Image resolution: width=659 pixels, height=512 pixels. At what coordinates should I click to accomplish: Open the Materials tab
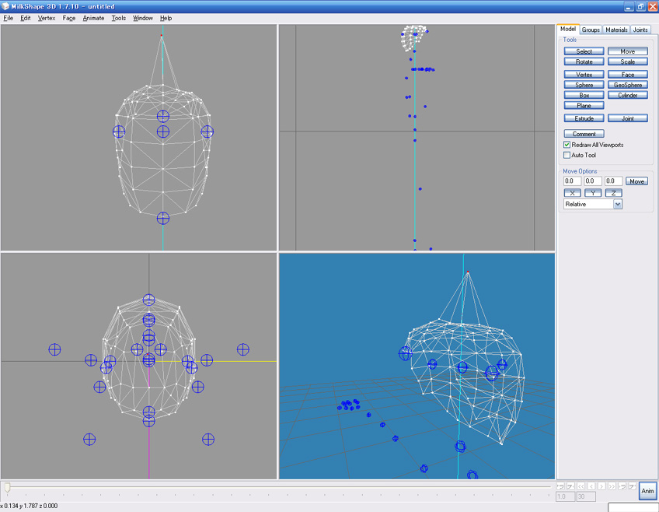click(x=616, y=30)
